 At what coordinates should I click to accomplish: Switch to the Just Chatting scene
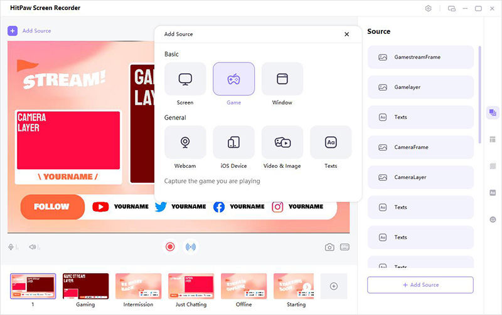pos(191,286)
